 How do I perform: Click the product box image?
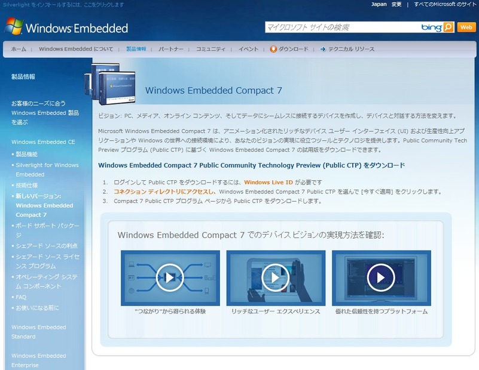pos(110,84)
